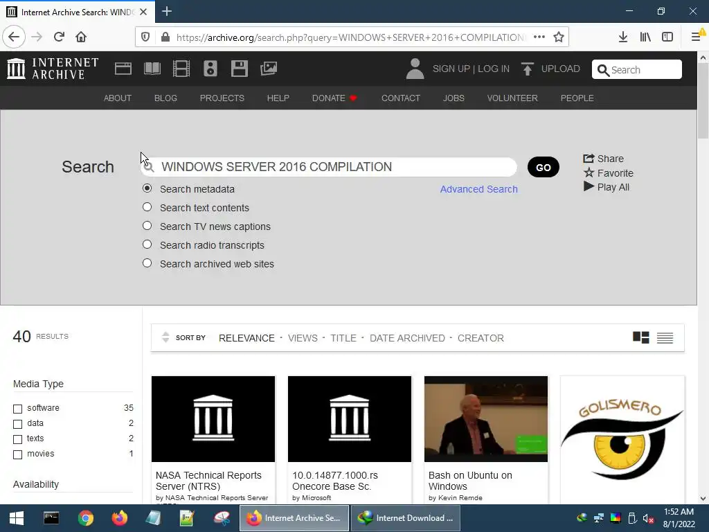Image resolution: width=709 pixels, height=532 pixels.
Task: Open the Firefox hamburger menu
Action: [697, 37]
